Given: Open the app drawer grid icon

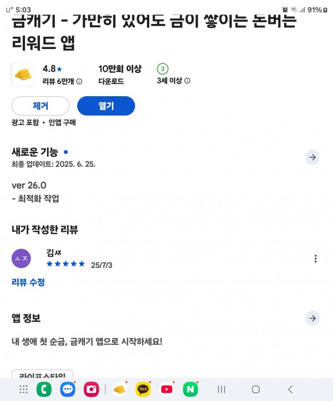Looking at the screenshot, I should pyautogui.click(x=23, y=389).
